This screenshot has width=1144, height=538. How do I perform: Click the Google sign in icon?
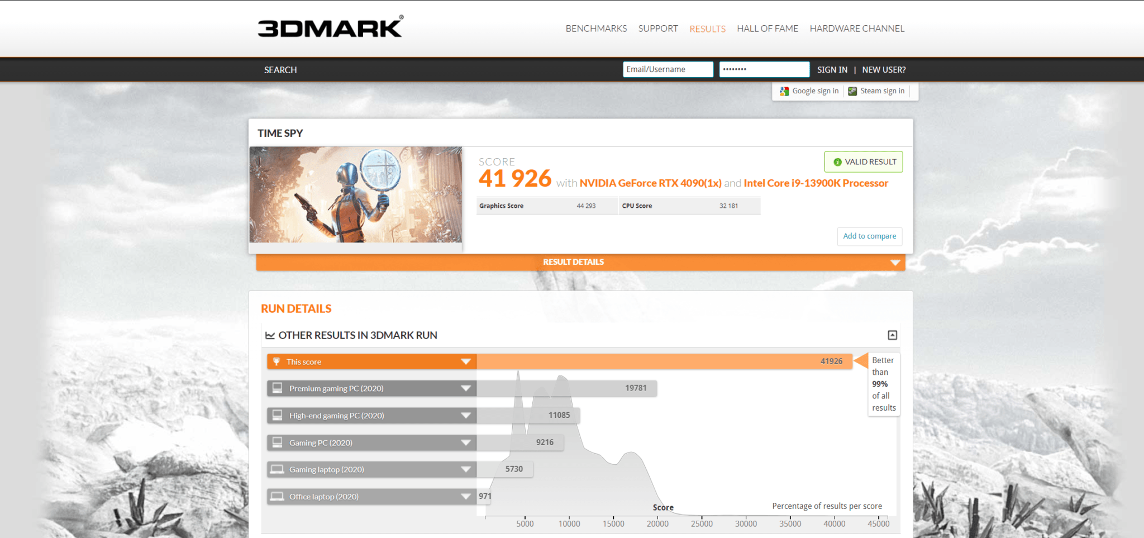(784, 91)
